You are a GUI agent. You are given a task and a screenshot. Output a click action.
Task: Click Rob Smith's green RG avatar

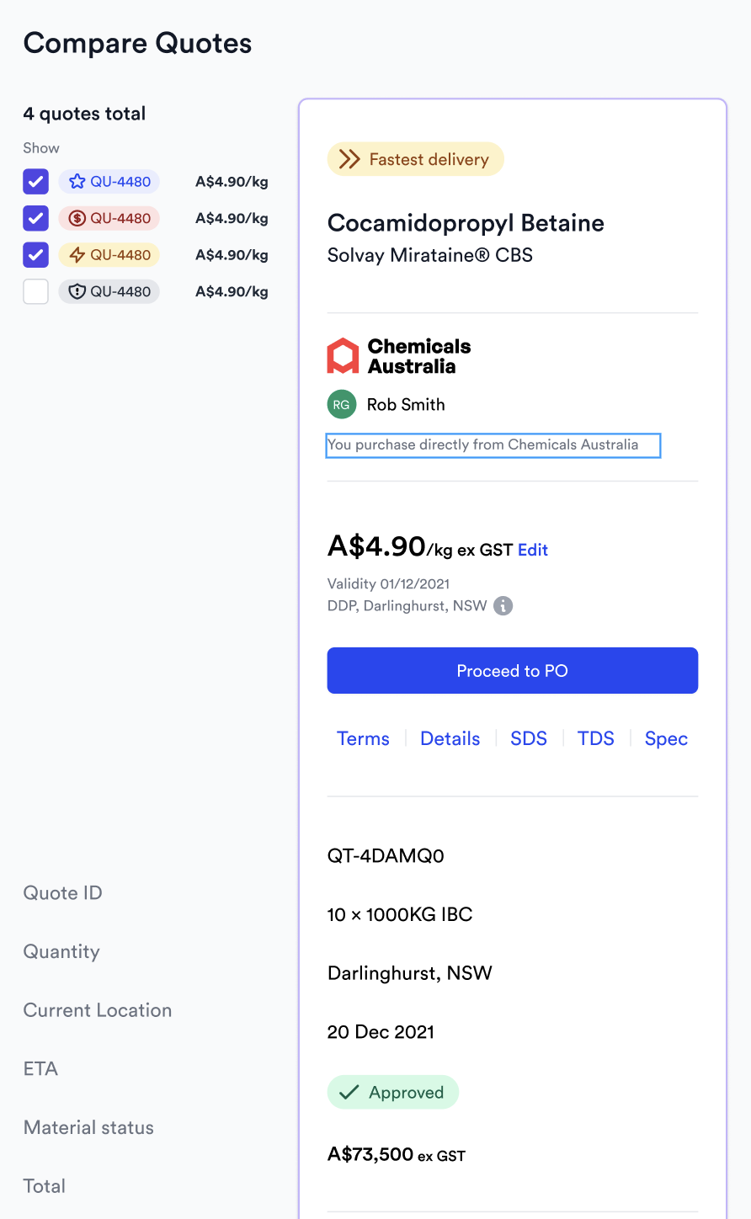pyautogui.click(x=341, y=405)
